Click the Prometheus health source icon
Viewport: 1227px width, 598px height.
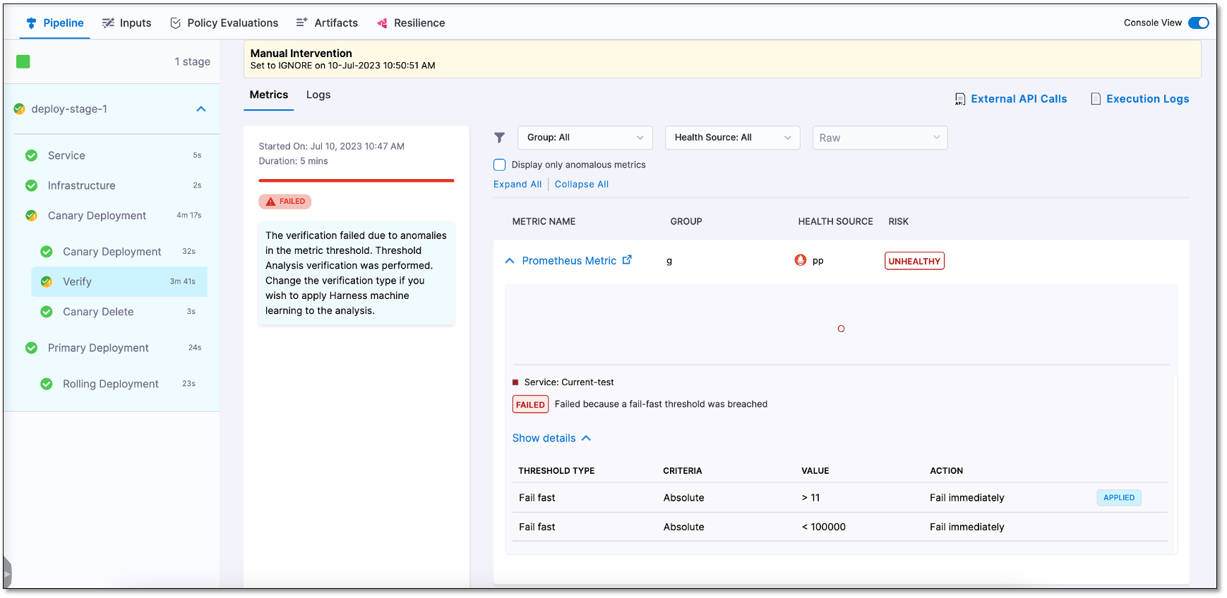(x=800, y=260)
